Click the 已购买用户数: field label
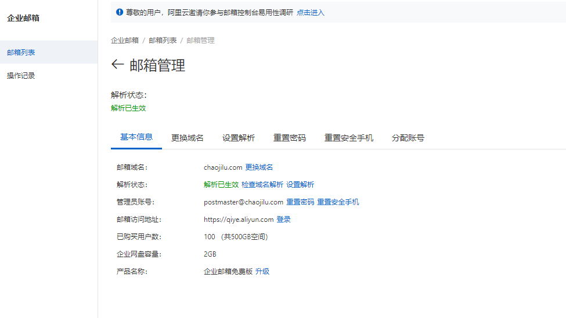This screenshot has width=566, height=318. coord(139,236)
